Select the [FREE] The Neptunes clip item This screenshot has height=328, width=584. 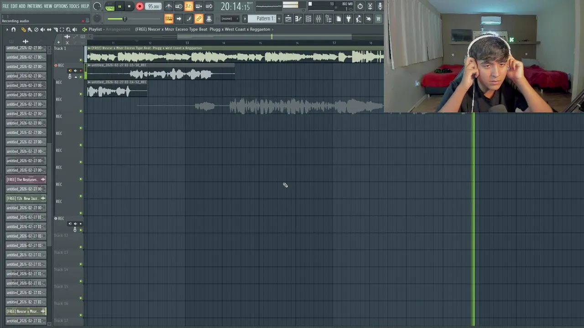point(26,179)
